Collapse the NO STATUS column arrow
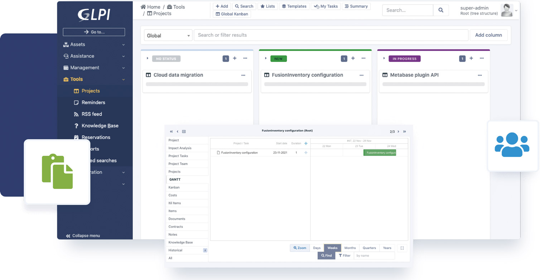 pos(148,58)
